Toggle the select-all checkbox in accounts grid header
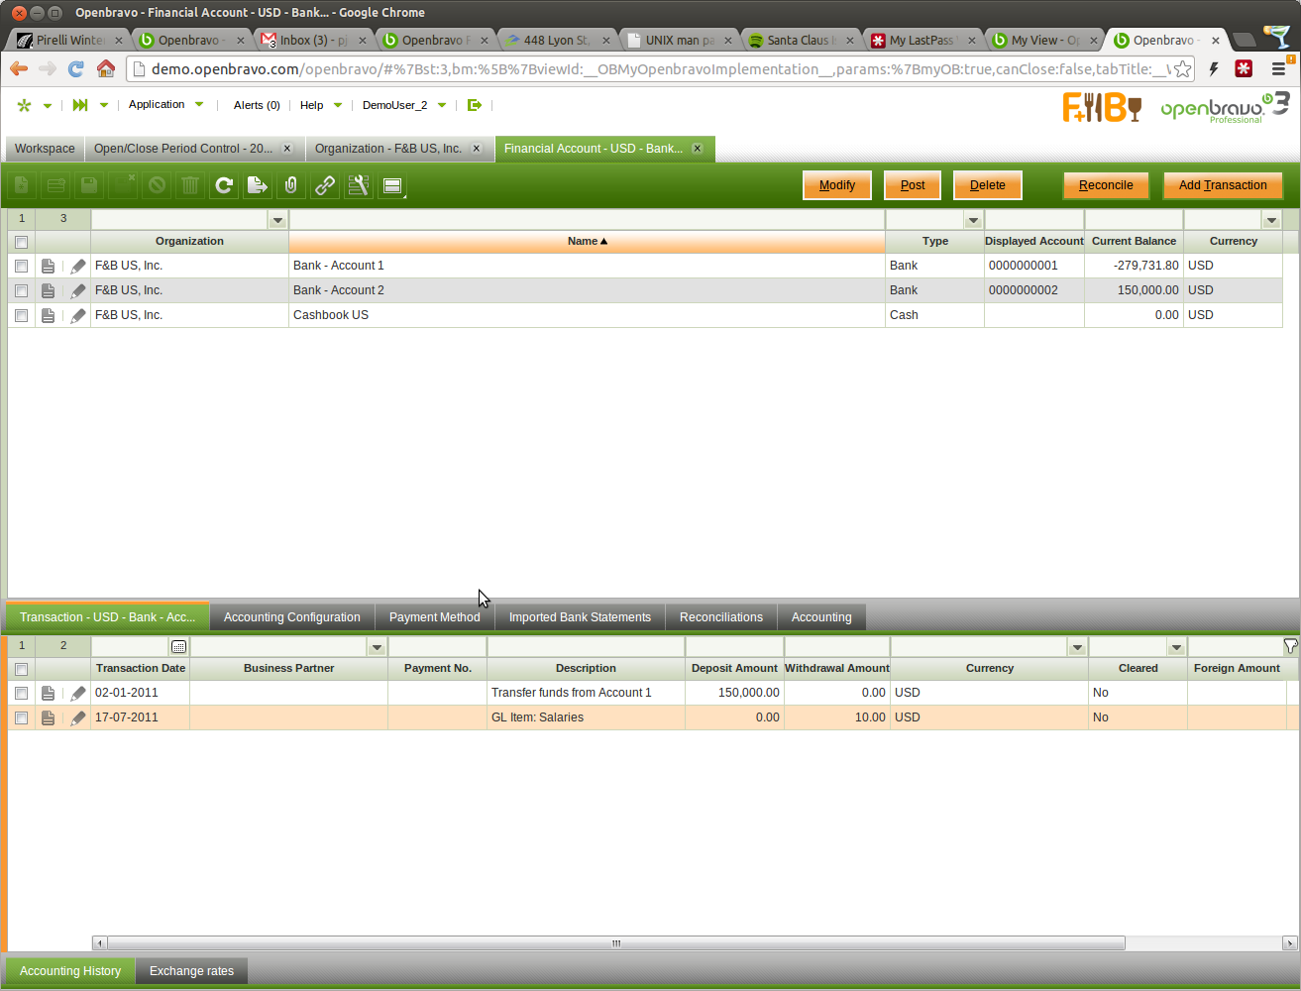Screen dimensions: 1301x991 click(x=21, y=242)
